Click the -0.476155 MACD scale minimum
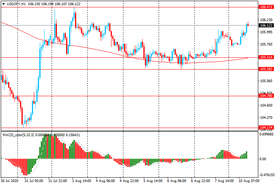 pyautogui.click(x=266, y=175)
